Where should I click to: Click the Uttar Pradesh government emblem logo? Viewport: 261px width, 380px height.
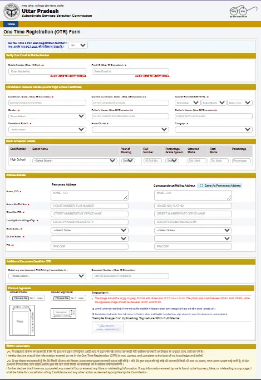(11, 11)
